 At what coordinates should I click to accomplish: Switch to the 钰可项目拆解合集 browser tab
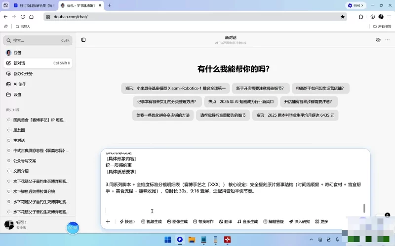(x=34, y=5)
